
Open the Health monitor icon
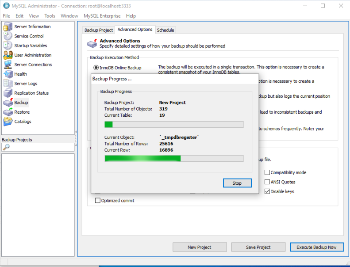(x=8, y=74)
